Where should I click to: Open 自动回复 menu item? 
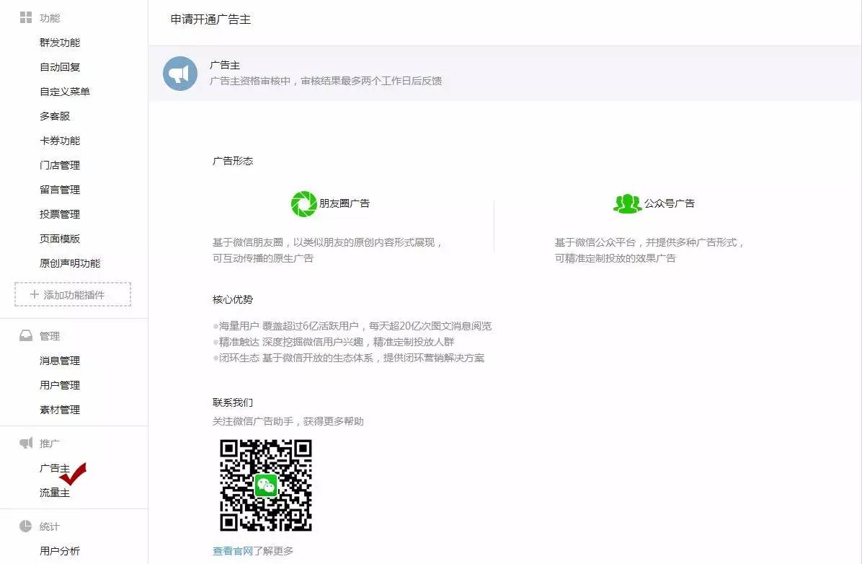tap(60, 67)
